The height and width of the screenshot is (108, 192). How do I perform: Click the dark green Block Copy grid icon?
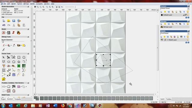(24, 66)
